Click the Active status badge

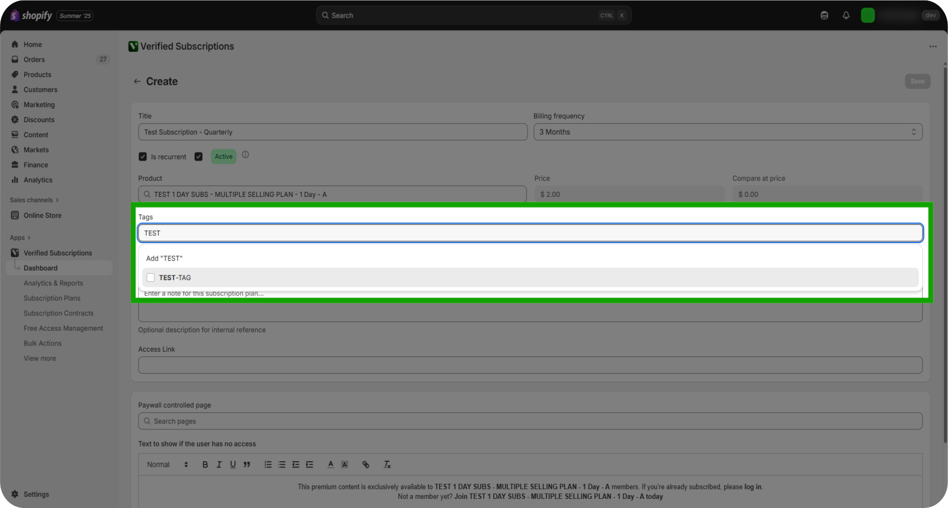(x=223, y=156)
